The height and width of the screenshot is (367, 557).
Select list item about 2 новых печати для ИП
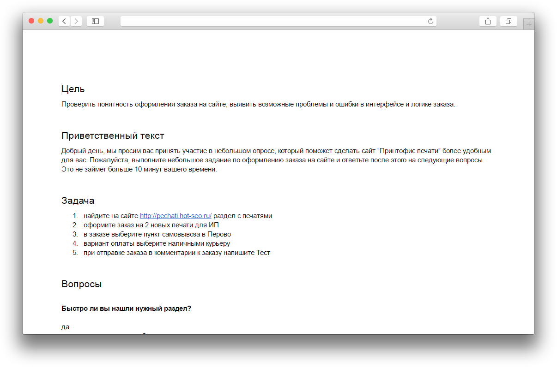151,225
